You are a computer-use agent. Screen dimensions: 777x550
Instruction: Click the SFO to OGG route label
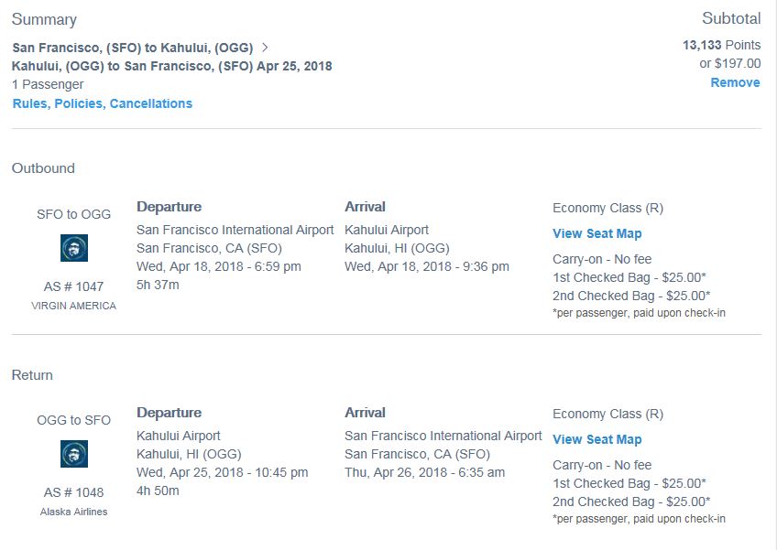pos(74,214)
